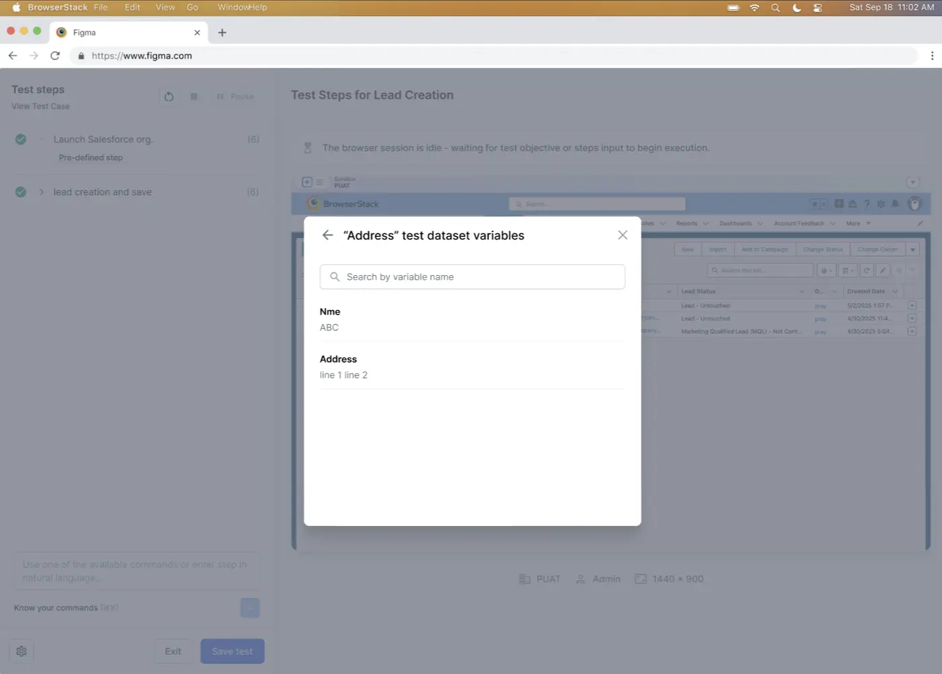
Task: Toggle dark mode from the macOS menu bar
Action: (797, 7)
